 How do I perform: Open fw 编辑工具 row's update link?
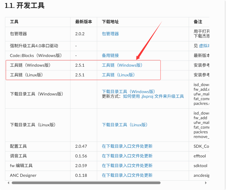(x=127, y=166)
